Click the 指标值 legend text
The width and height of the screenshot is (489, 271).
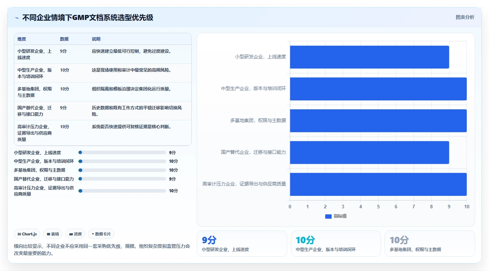340,217
